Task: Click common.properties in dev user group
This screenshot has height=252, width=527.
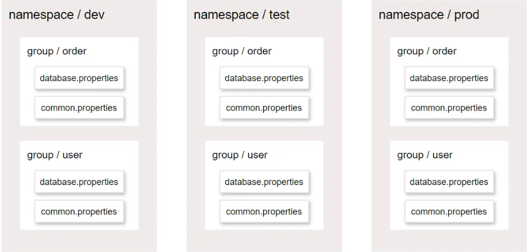Action: (x=79, y=212)
